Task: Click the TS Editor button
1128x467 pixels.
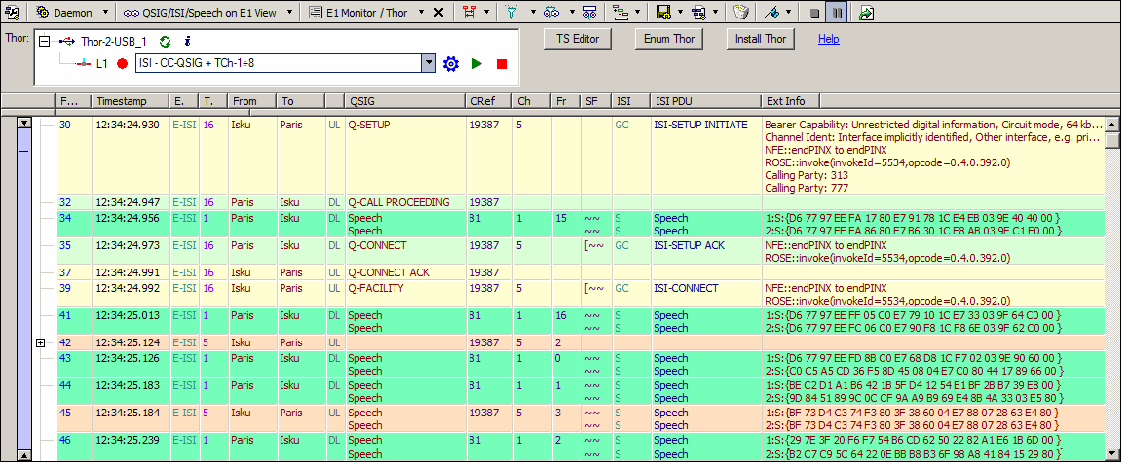Action: (x=577, y=39)
